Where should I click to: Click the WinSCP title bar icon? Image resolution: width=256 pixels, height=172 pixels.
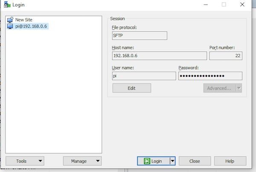point(7,4)
